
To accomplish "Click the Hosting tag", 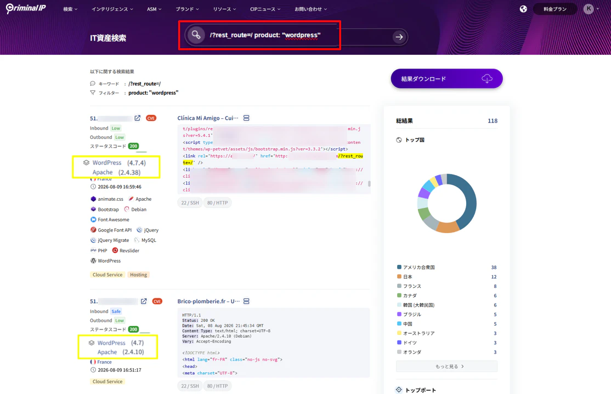I will 138,275.
